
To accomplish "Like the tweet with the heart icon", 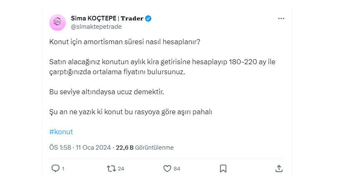I will (167, 168).
